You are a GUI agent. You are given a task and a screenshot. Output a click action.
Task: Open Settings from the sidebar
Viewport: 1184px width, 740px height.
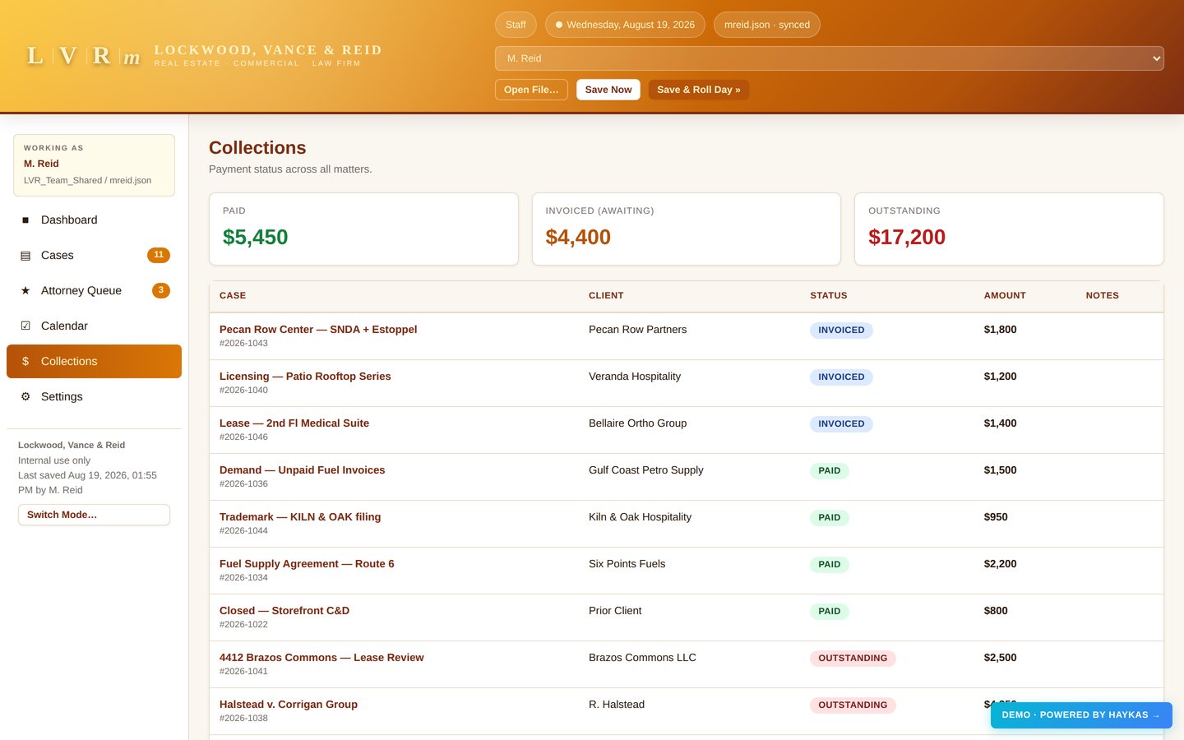[x=94, y=397]
